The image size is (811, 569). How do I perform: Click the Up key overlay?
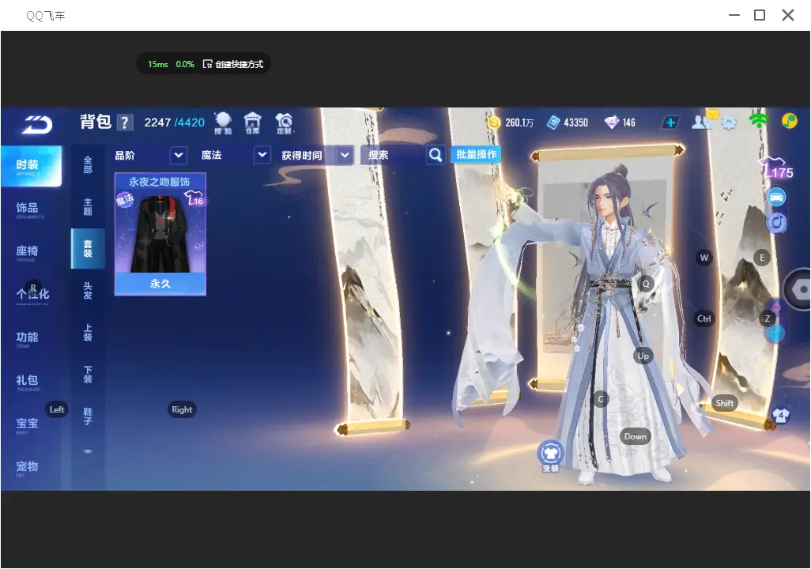pos(643,356)
